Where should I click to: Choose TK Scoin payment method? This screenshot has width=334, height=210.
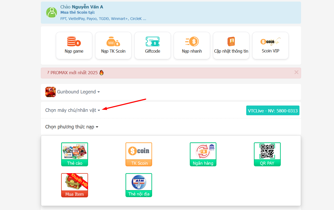(x=139, y=154)
